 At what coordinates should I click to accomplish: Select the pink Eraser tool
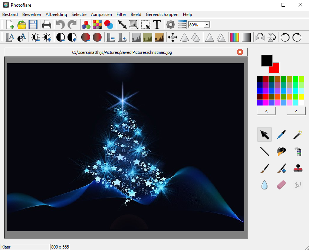click(281, 184)
